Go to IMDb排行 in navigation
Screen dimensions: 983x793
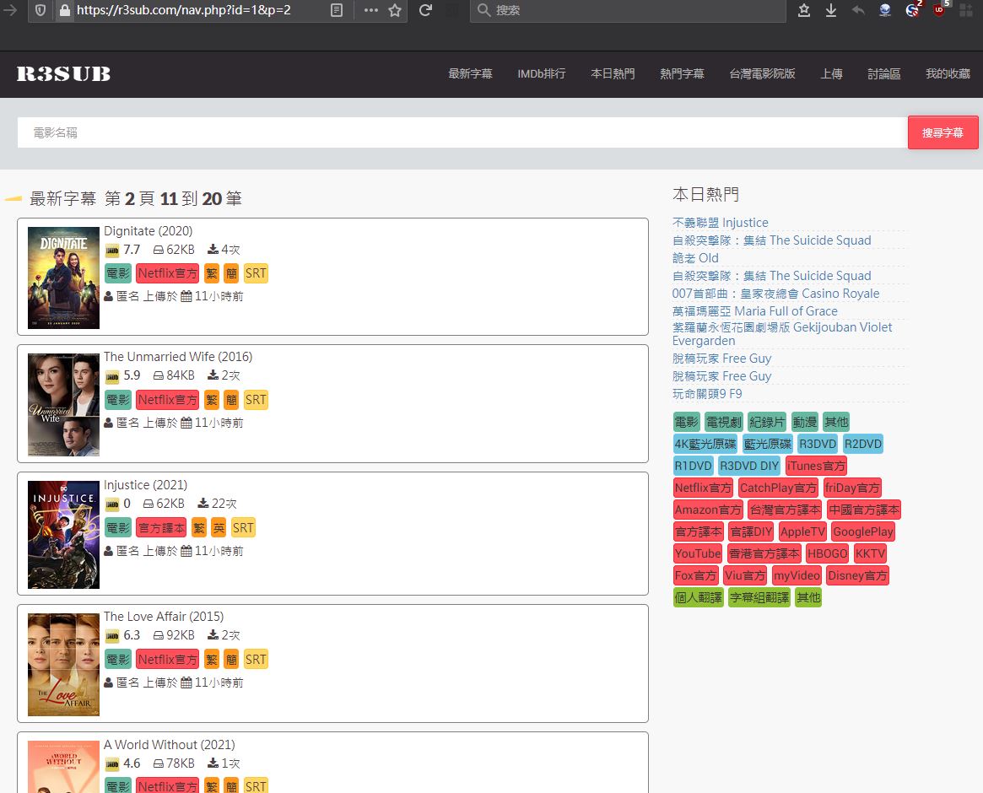point(541,74)
